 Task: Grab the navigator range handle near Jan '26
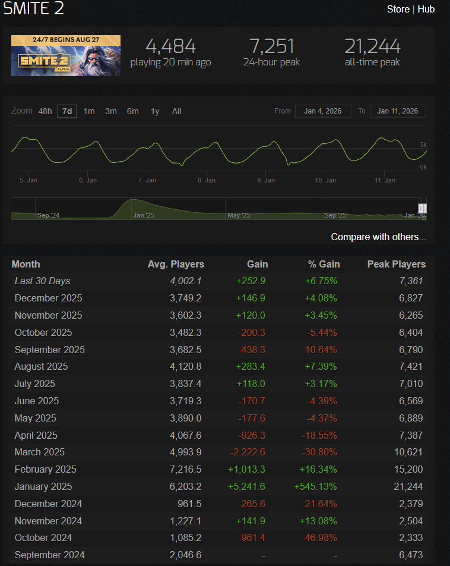[422, 208]
